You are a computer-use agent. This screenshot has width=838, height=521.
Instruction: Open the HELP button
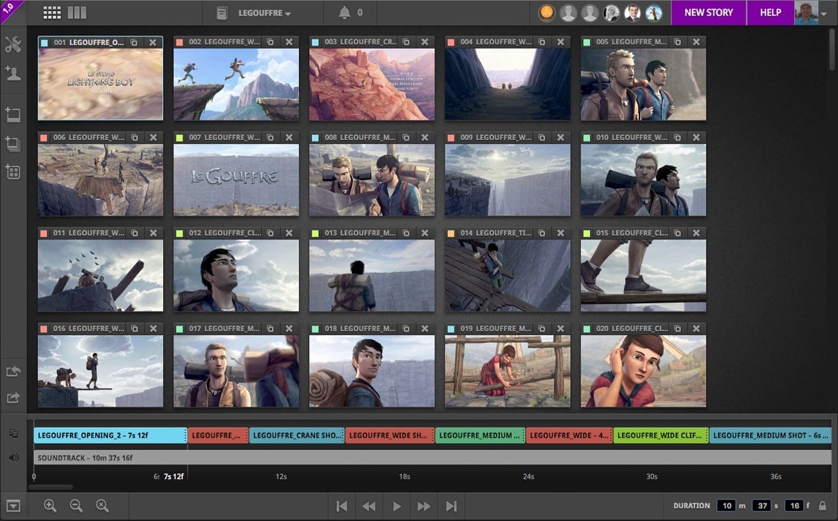[x=770, y=12]
